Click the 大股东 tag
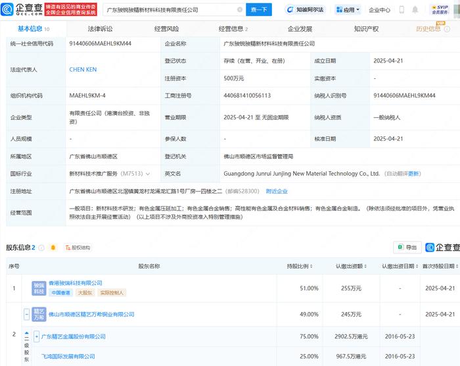The width and height of the screenshot is (460, 366). (85, 293)
